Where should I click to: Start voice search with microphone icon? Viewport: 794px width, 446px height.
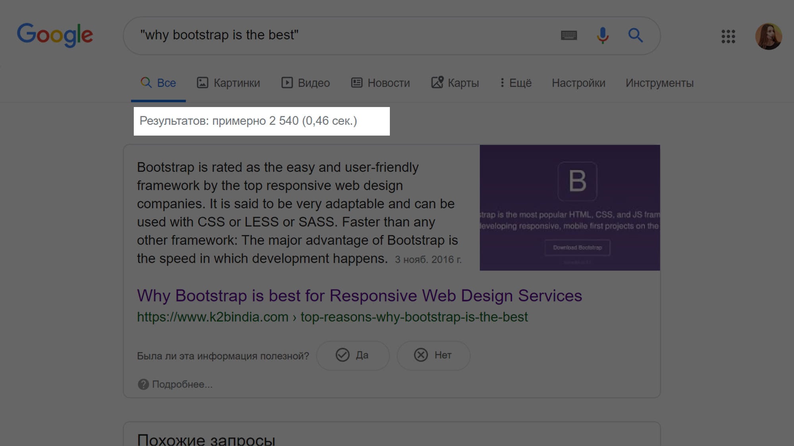(x=602, y=35)
